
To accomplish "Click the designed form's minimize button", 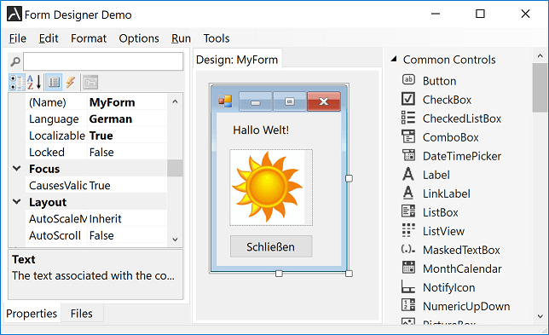I will [x=256, y=102].
